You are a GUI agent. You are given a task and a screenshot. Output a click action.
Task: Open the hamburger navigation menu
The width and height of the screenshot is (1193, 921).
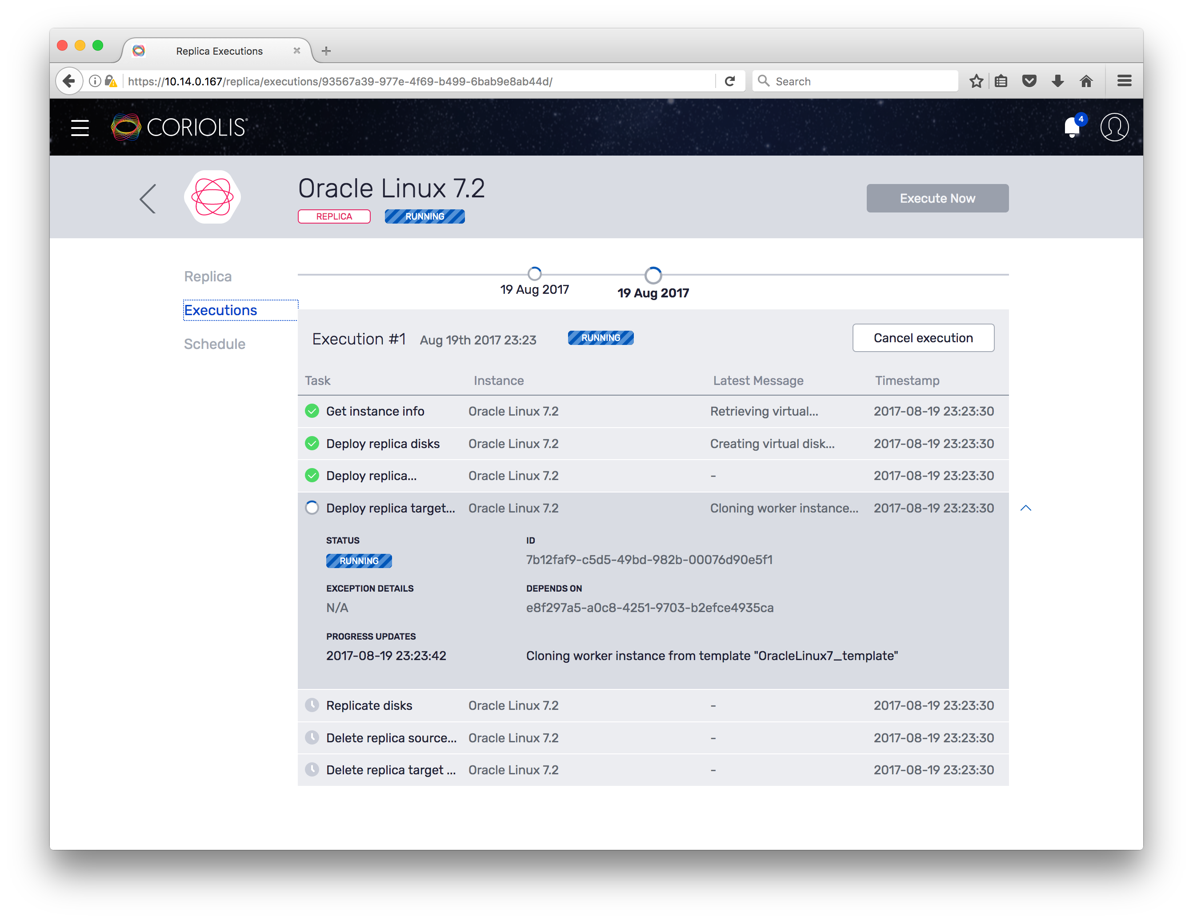click(x=80, y=128)
